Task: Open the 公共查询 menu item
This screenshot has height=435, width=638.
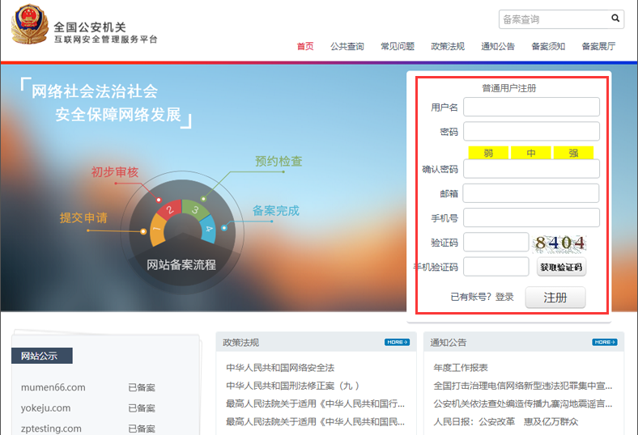Action: tap(347, 46)
